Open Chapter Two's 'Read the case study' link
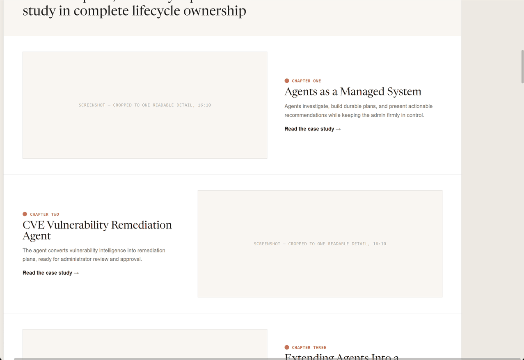This screenshot has width=524, height=360. pyautogui.click(x=51, y=273)
